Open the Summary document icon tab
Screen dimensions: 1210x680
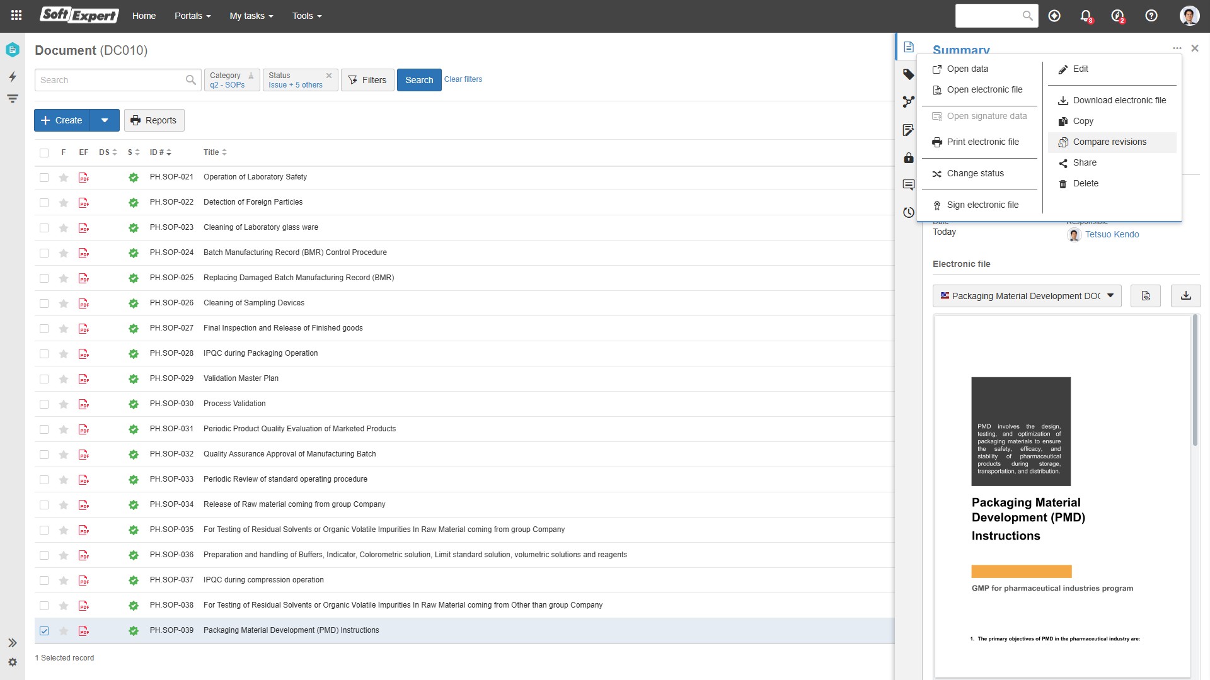[x=909, y=47]
